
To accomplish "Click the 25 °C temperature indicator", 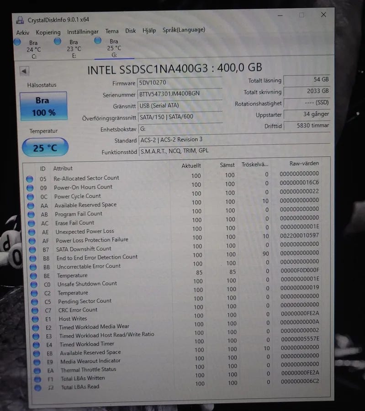I will (x=45, y=148).
